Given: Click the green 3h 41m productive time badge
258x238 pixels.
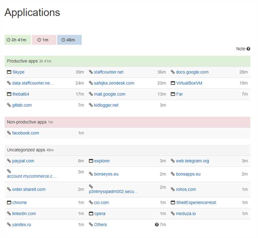Looking at the screenshot, I should click(18, 40).
